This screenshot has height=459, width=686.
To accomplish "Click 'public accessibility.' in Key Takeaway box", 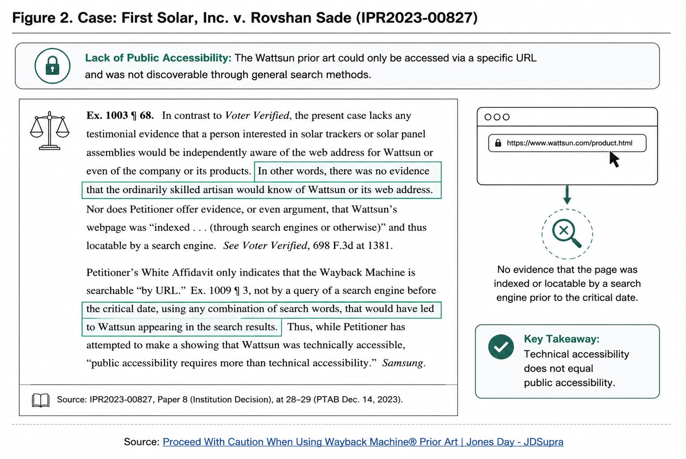I will point(570,383).
